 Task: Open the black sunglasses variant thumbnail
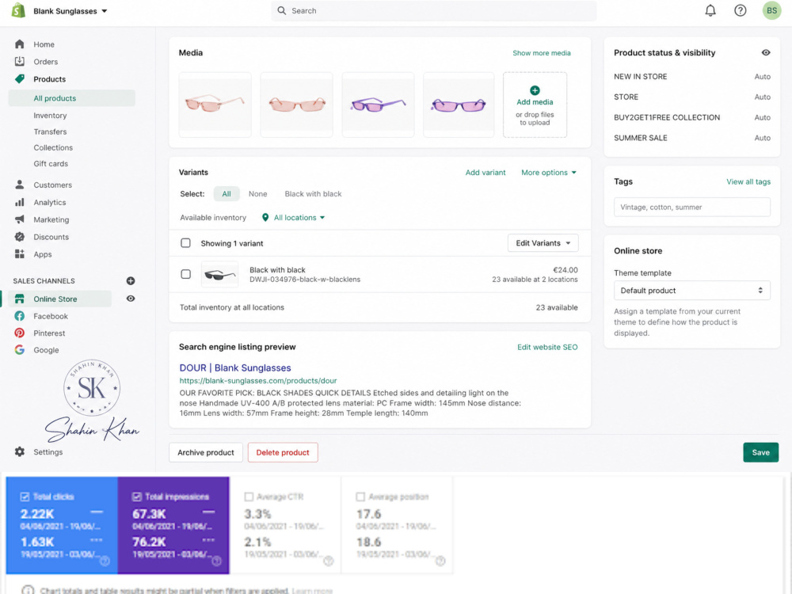click(x=219, y=275)
